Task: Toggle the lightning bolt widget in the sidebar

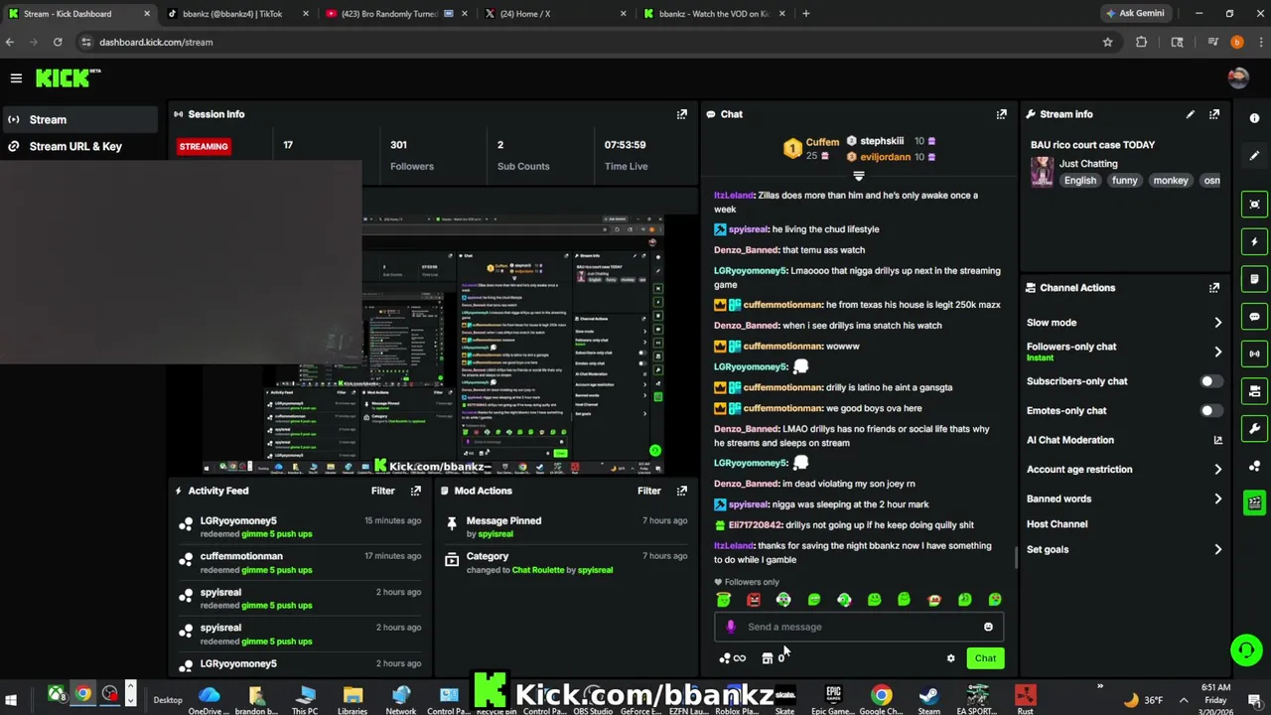Action: pyautogui.click(x=1254, y=241)
